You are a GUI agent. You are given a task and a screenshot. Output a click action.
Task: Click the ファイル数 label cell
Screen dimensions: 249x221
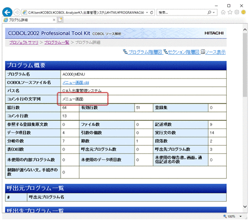tap(107, 125)
